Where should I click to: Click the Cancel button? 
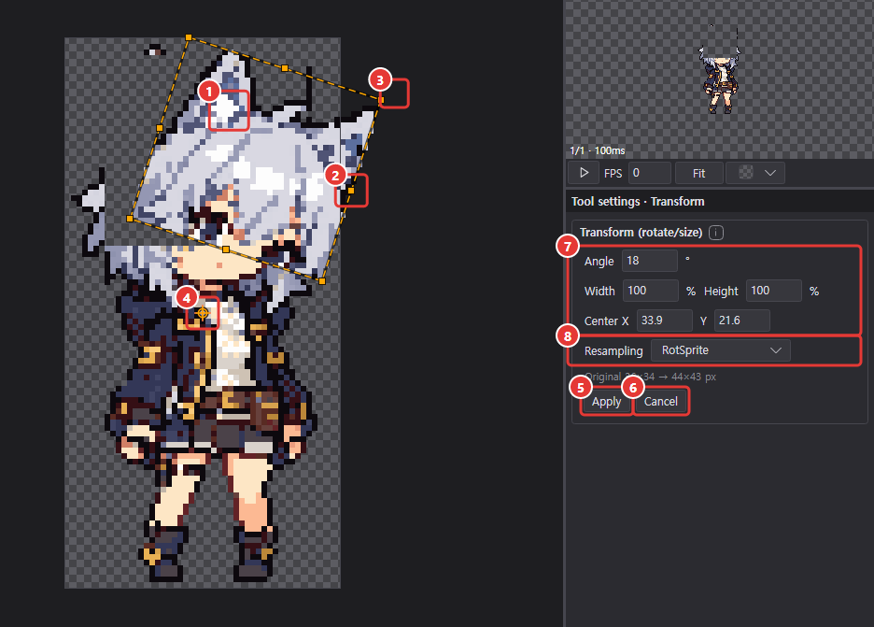661,402
